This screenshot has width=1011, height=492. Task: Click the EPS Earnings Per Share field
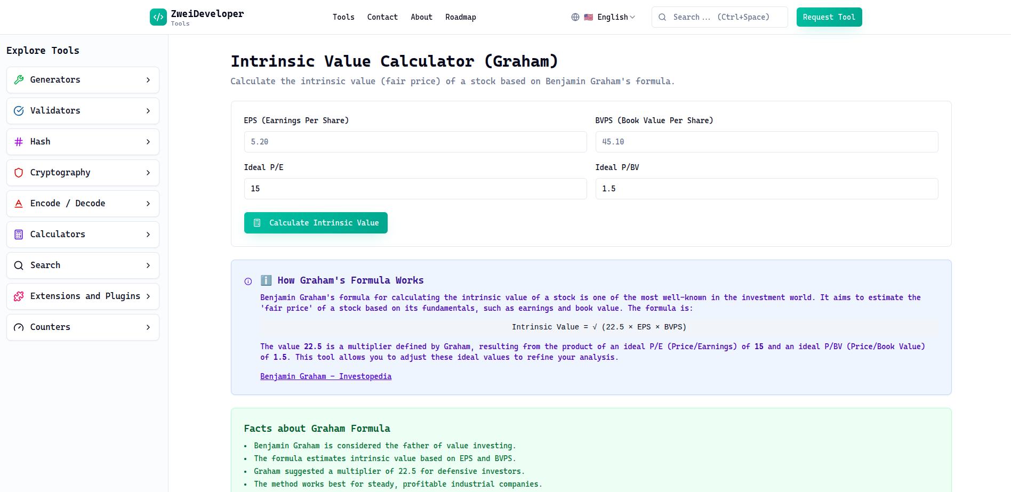[x=415, y=142]
